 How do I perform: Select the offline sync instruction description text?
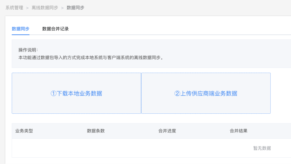(91, 58)
